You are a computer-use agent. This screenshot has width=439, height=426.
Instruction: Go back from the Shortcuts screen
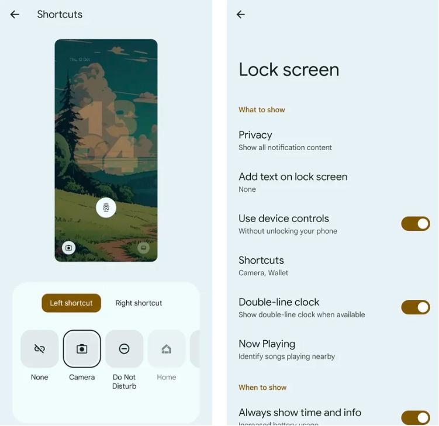[x=15, y=14]
